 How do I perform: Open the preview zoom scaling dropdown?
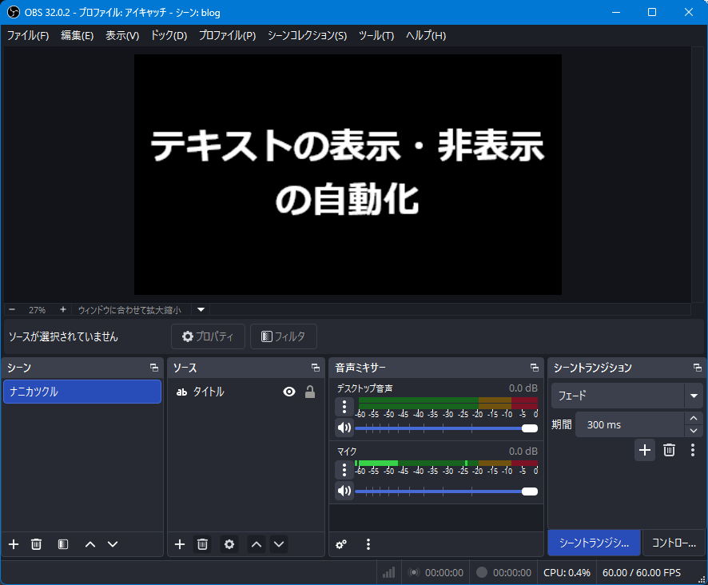(201, 309)
